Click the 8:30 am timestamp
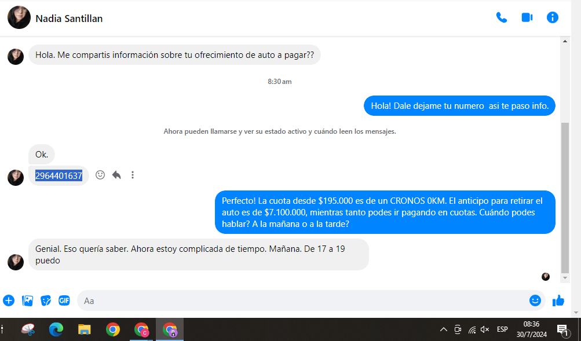Image resolution: width=581 pixels, height=341 pixels. [280, 82]
